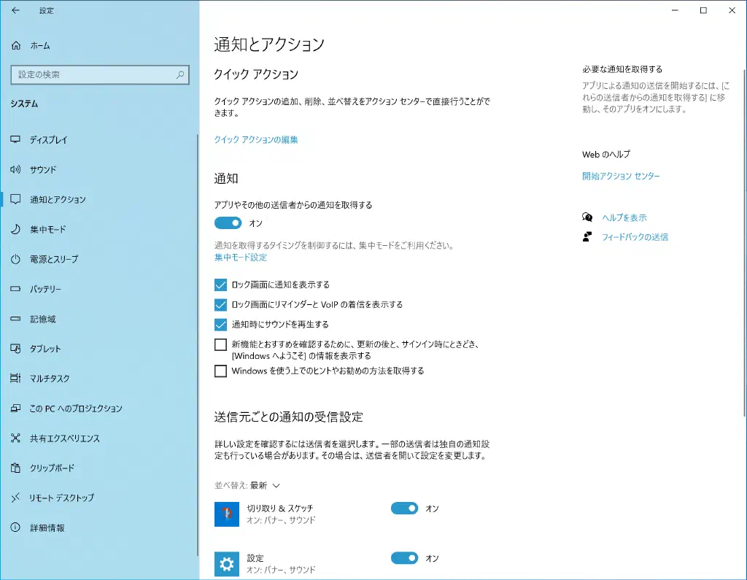Image resolution: width=747 pixels, height=580 pixels.
Task: Click the 集中モード moon icon
Action: coord(15,229)
